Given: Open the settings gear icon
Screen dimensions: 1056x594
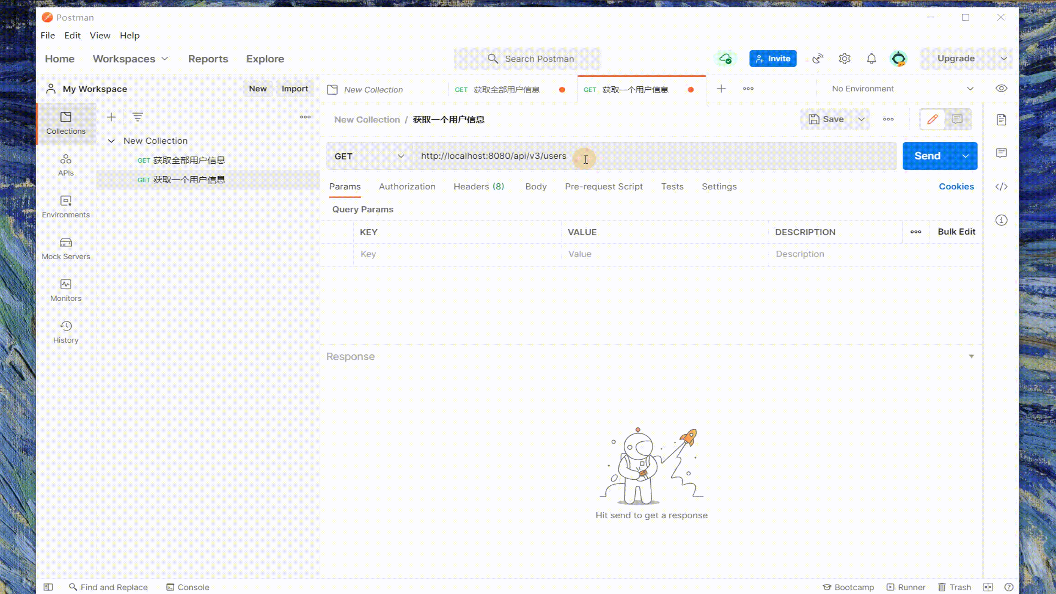Looking at the screenshot, I should coord(845,59).
